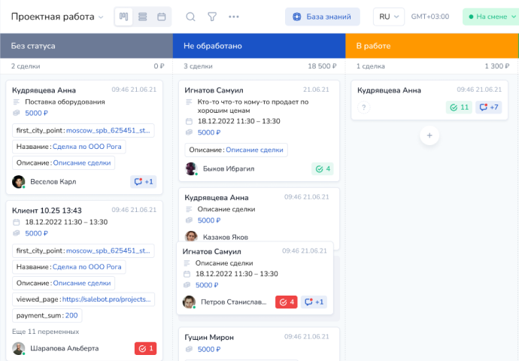Click 3 сделки deal count

click(199, 66)
